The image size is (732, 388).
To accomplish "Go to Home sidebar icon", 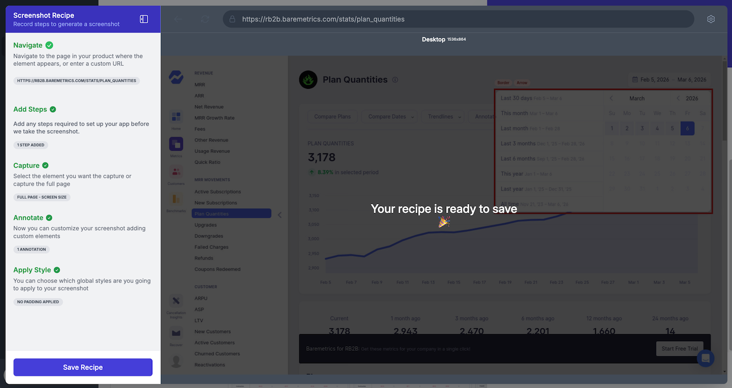I will click(176, 117).
